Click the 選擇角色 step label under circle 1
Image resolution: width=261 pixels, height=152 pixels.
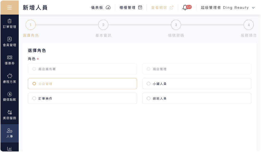(31, 35)
